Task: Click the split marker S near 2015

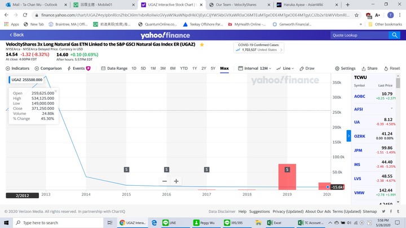Action: tap(126, 169)
